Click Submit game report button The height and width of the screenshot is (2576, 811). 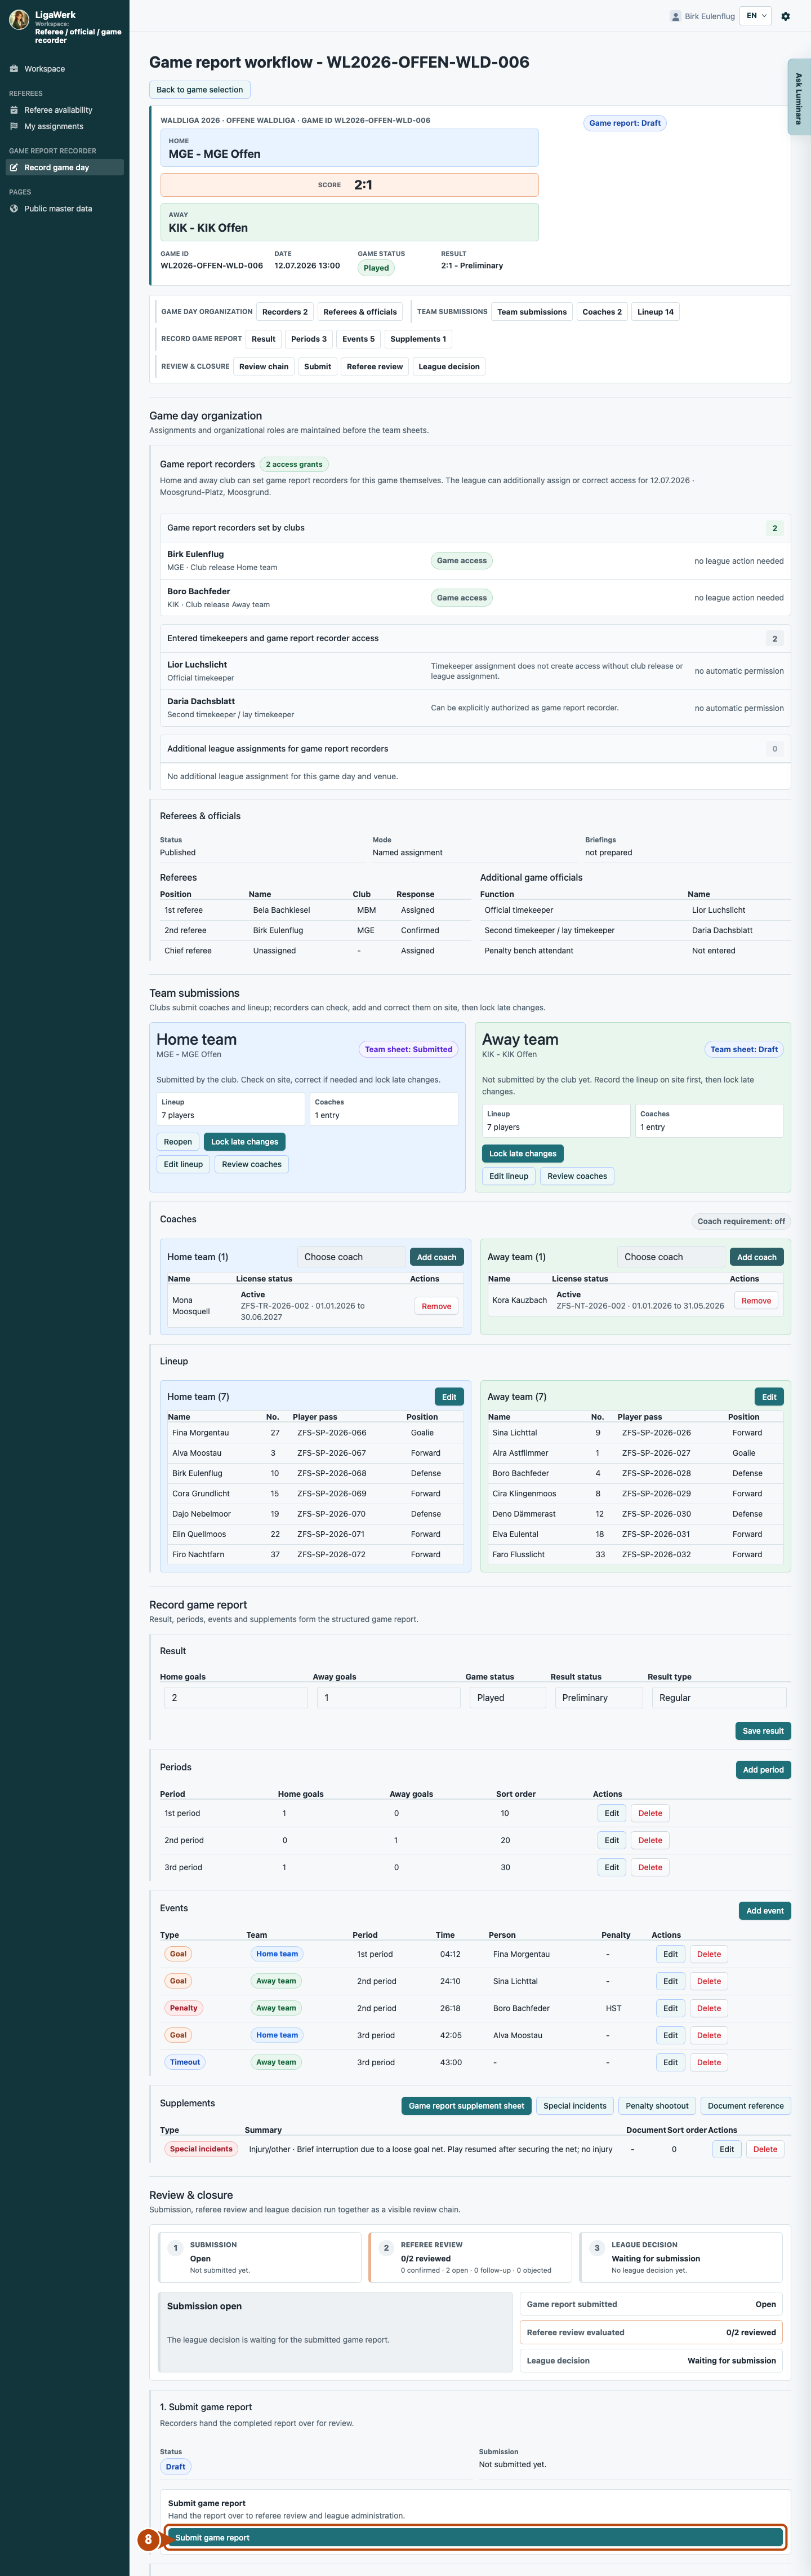click(x=475, y=2537)
